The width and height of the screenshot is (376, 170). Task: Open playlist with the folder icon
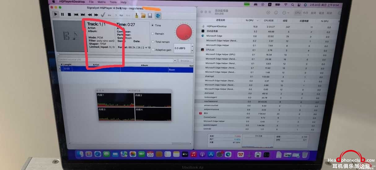pyautogui.click(x=143, y=15)
